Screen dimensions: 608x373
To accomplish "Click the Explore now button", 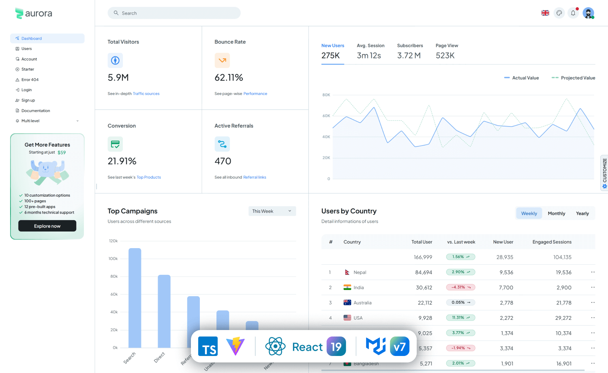I will (47, 225).
